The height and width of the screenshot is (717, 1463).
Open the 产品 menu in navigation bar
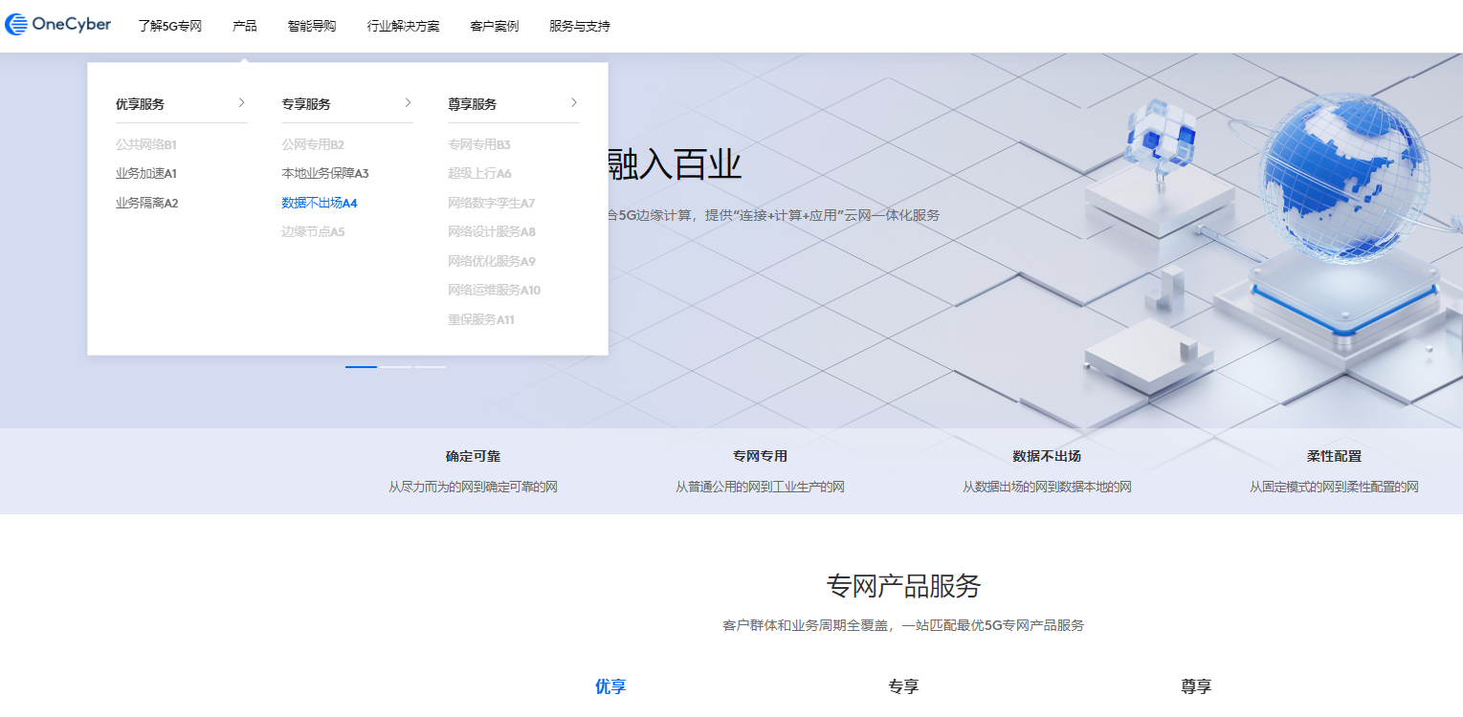coord(244,26)
